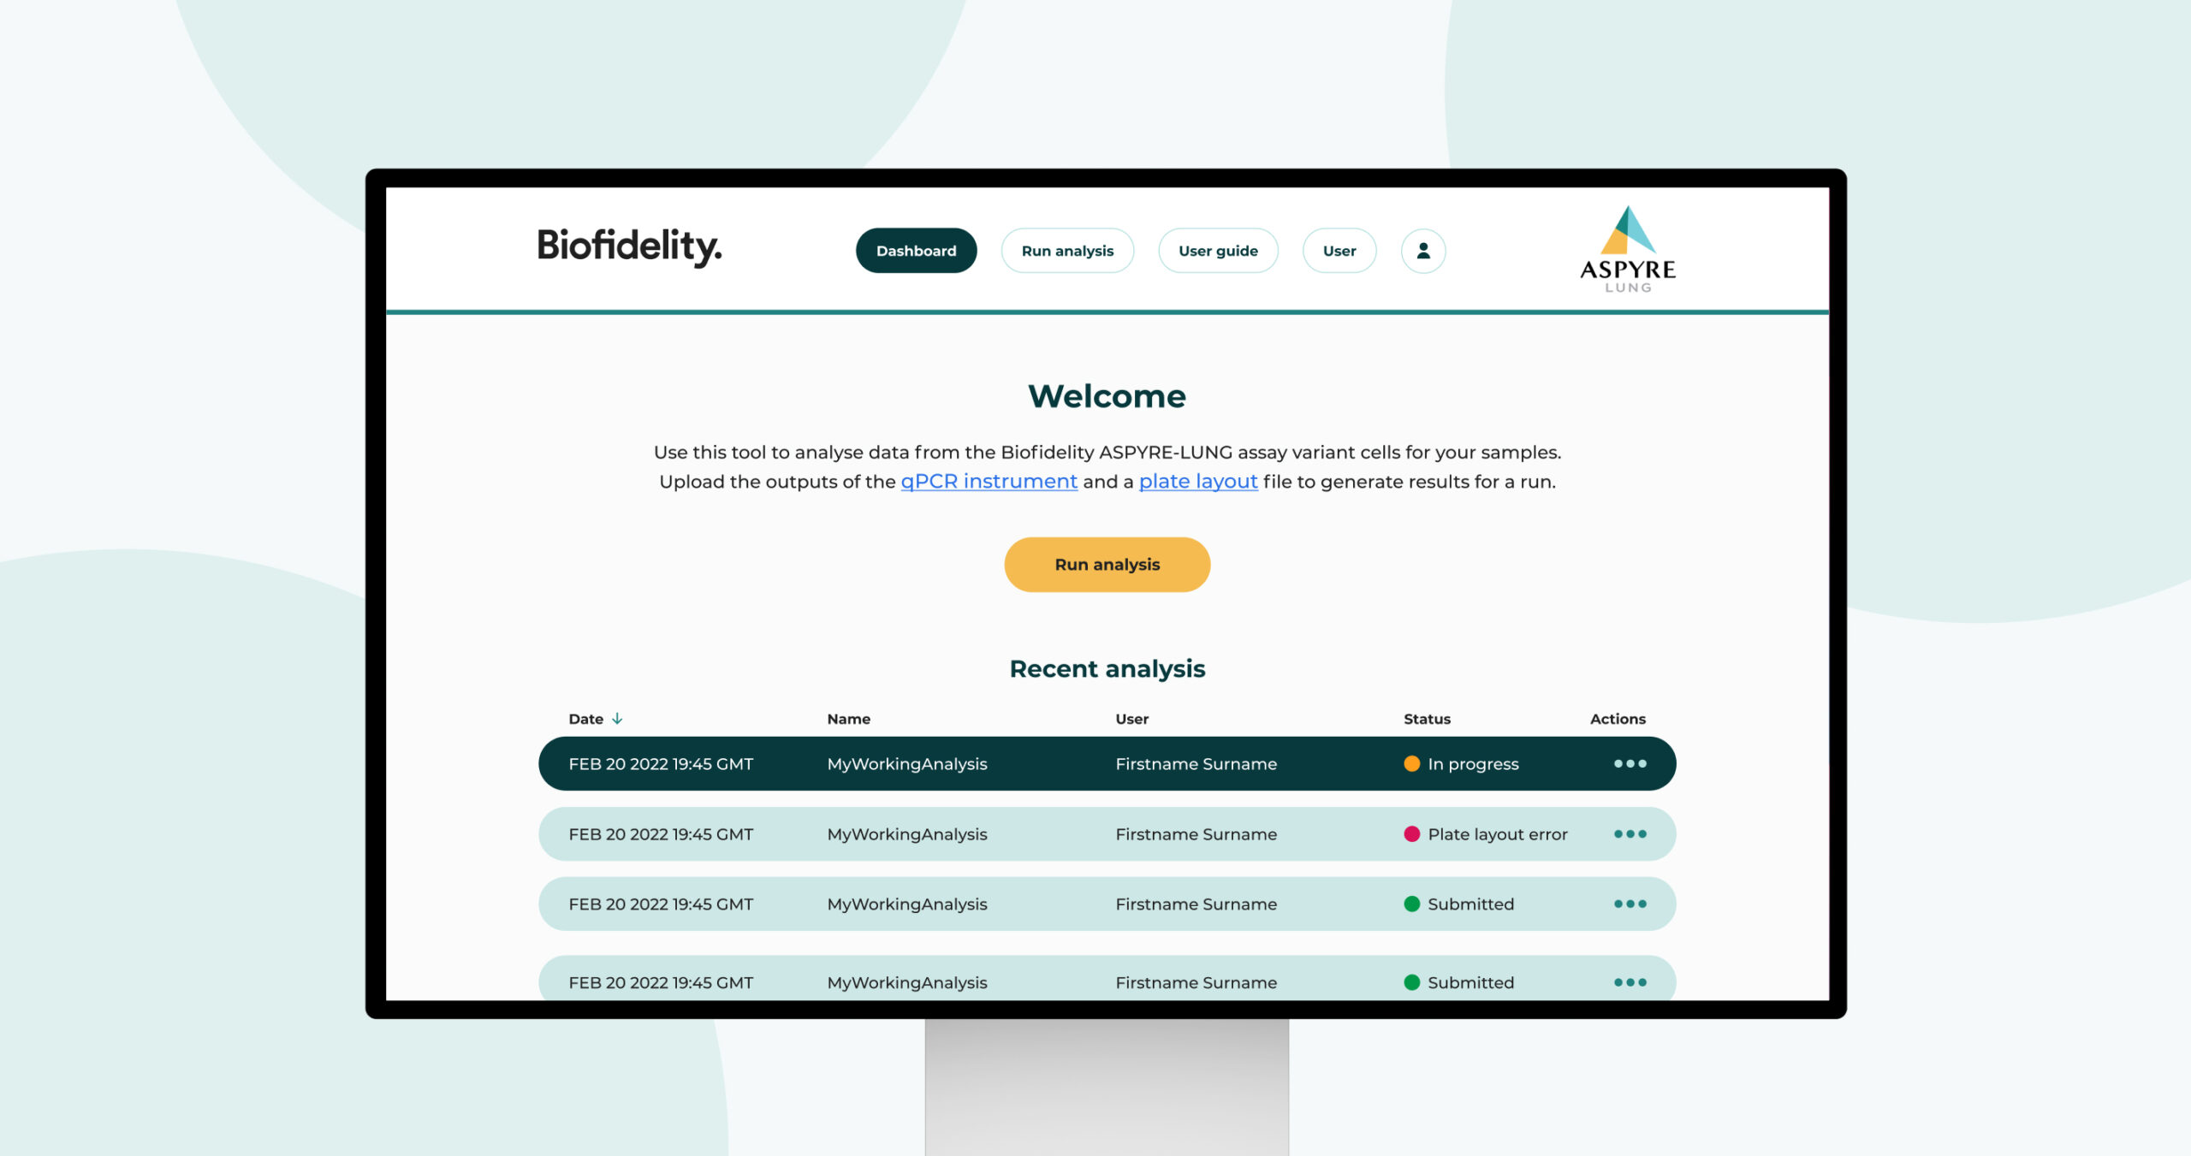Go to Run analysis in the navigation bar
Screen dimensions: 2191x1156
pyautogui.click(x=1067, y=251)
